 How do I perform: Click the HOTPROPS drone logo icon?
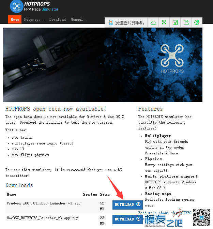point(16,6)
